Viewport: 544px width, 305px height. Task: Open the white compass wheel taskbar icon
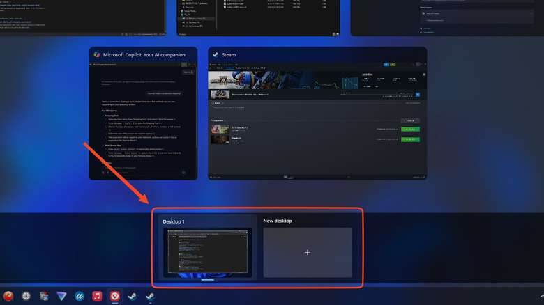[x=27, y=297]
